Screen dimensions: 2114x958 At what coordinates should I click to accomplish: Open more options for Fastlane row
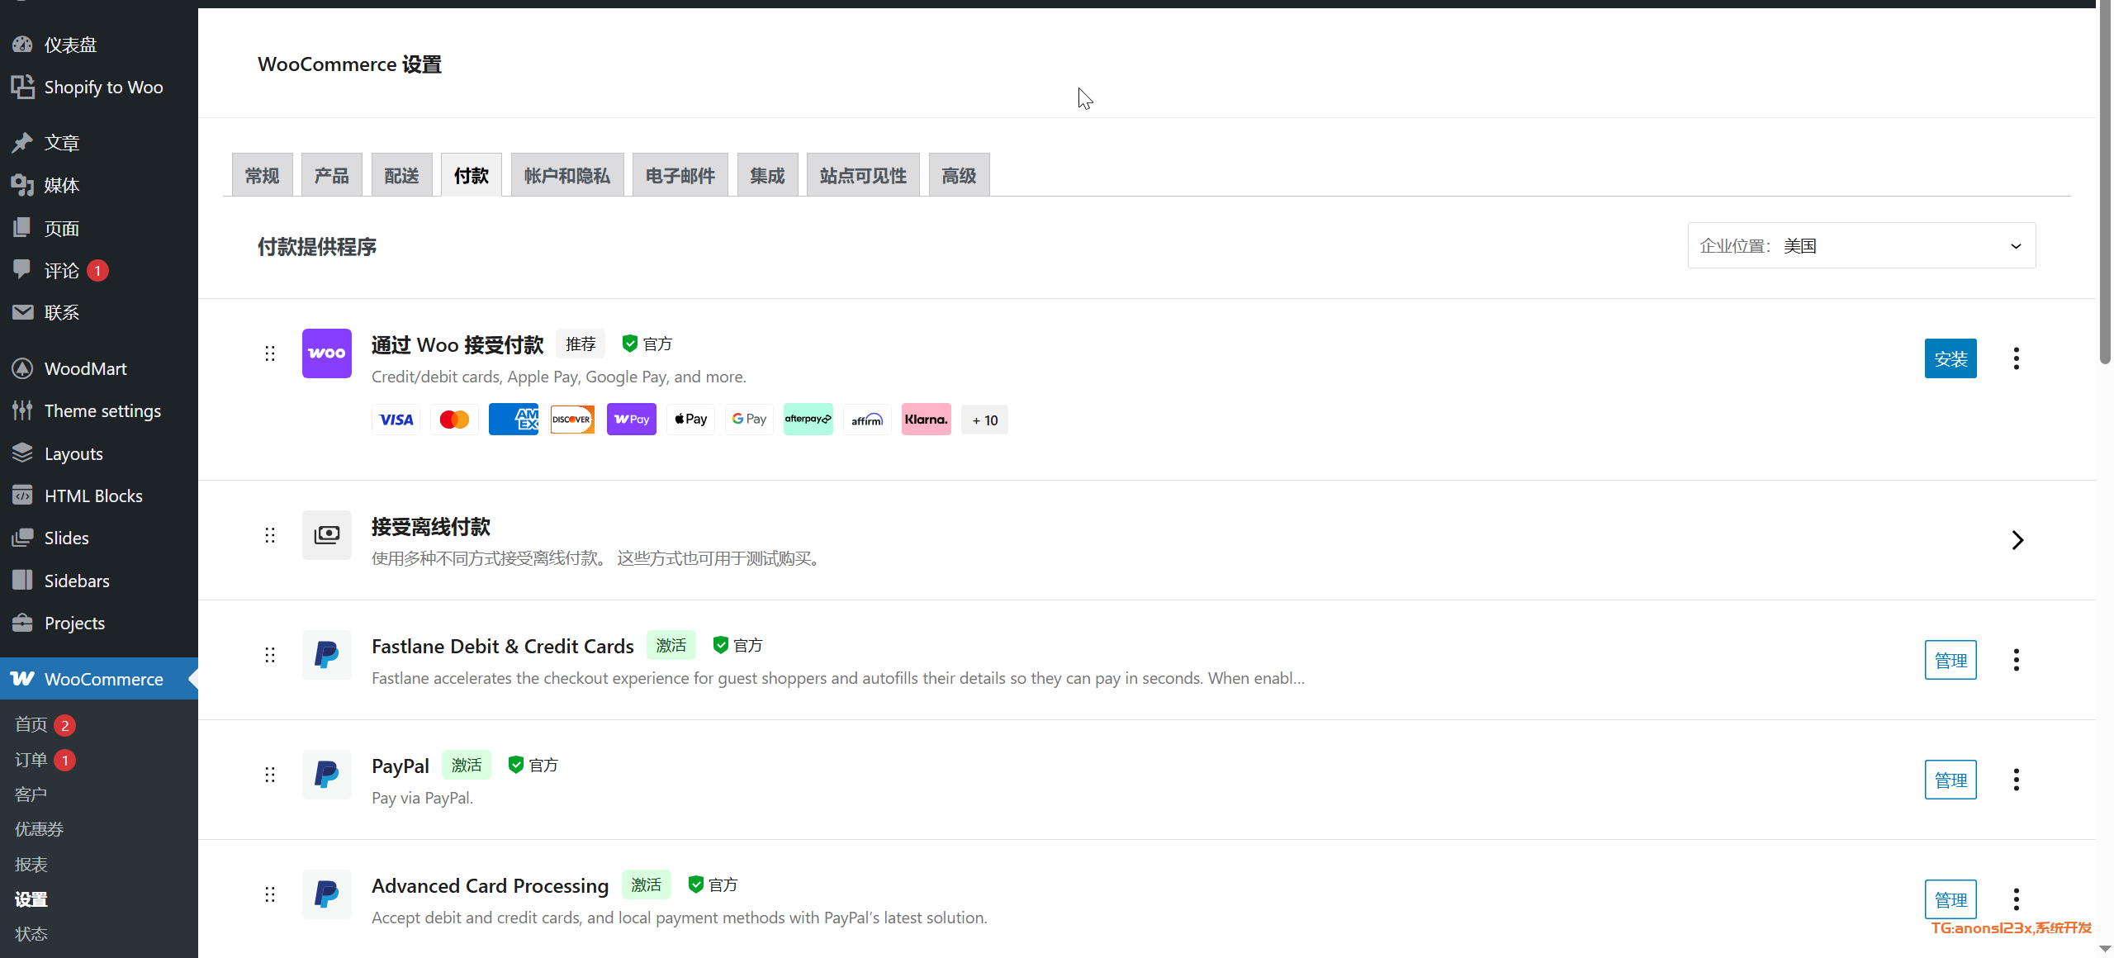point(2016,660)
